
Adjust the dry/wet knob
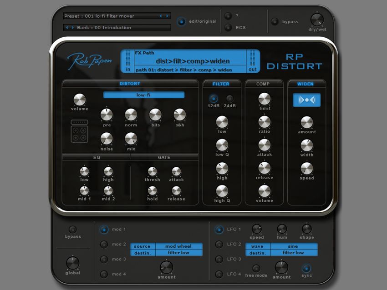pos(316,19)
